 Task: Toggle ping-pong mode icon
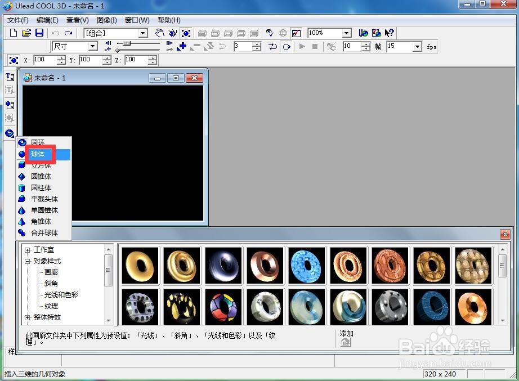click(273, 47)
